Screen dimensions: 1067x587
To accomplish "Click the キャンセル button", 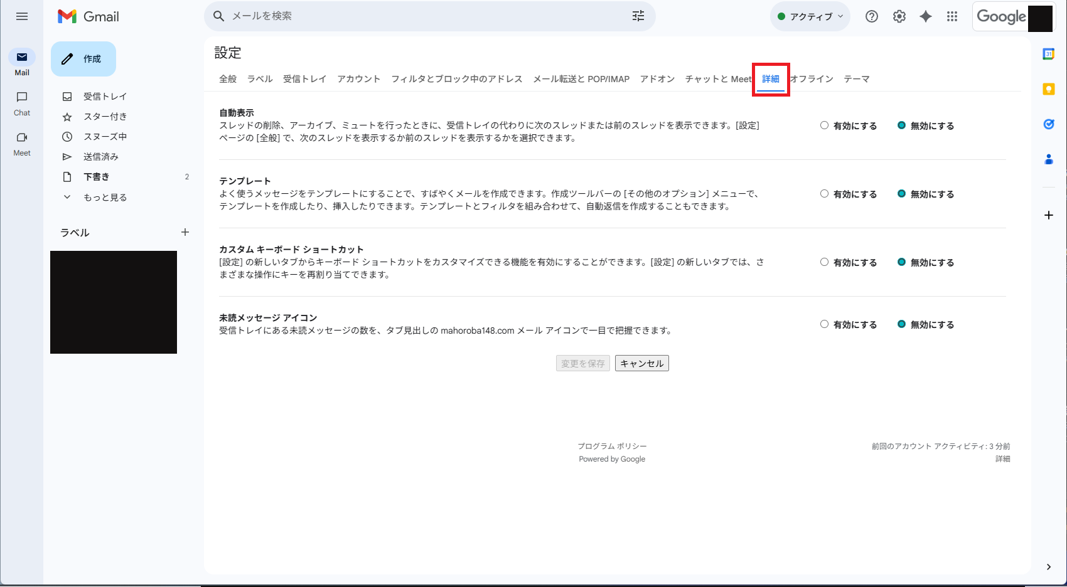I will coord(642,363).
